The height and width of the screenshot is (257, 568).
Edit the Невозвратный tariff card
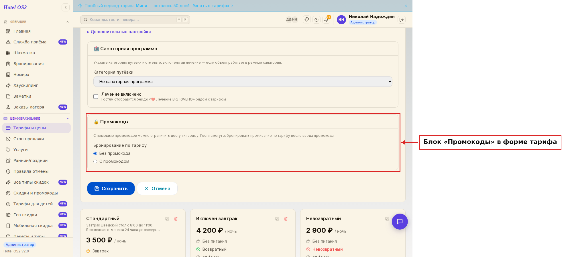coord(387,219)
